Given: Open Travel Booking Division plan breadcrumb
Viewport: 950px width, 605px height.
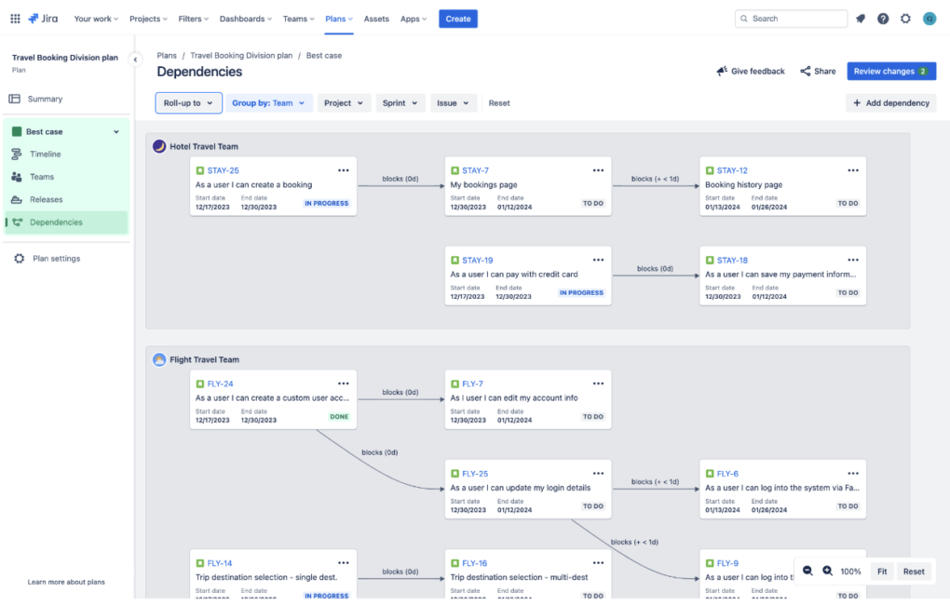Looking at the screenshot, I should [x=241, y=55].
